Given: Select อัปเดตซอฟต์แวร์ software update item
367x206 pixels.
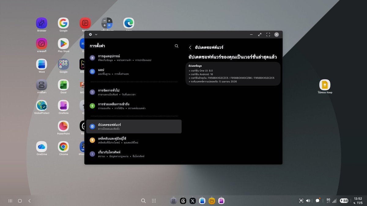Looking at the screenshot, I should pyautogui.click(x=134, y=126).
